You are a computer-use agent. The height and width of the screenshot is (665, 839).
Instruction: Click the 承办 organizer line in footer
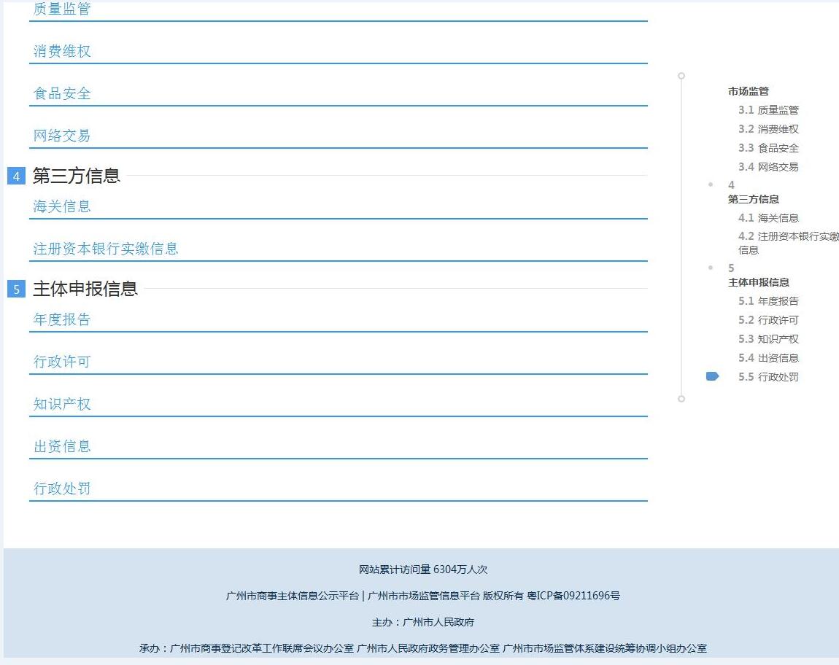click(422, 648)
